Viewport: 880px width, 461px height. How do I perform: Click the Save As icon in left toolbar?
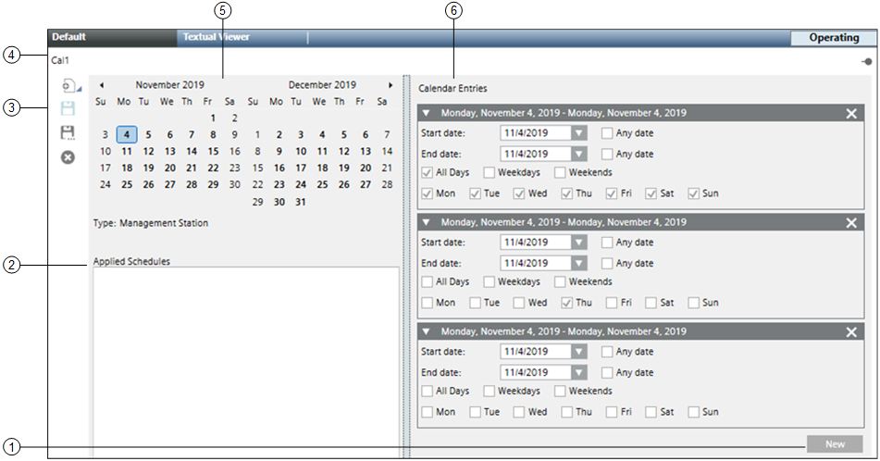tap(68, 133)
